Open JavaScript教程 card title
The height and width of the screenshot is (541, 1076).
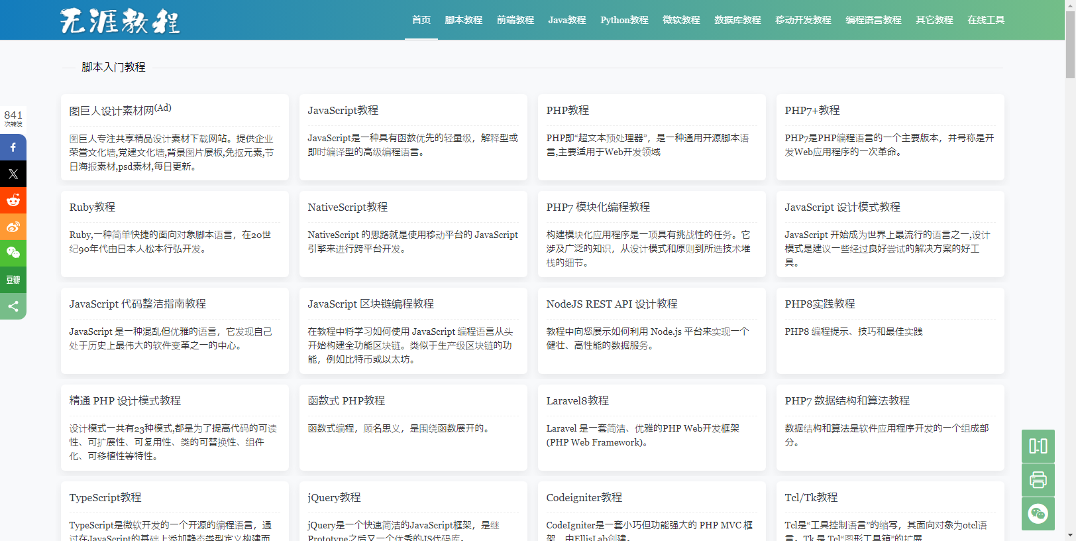tap(343, 110)
